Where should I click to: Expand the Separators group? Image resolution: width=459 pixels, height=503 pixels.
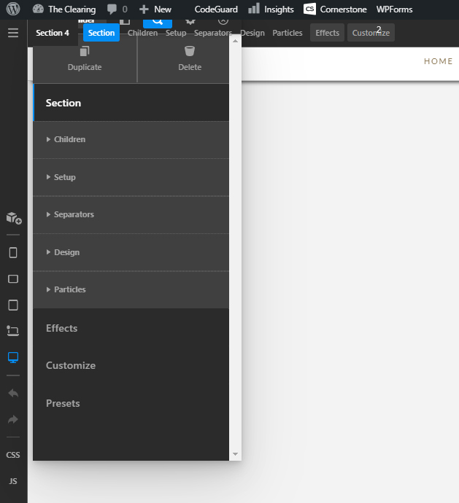[73, 214]
